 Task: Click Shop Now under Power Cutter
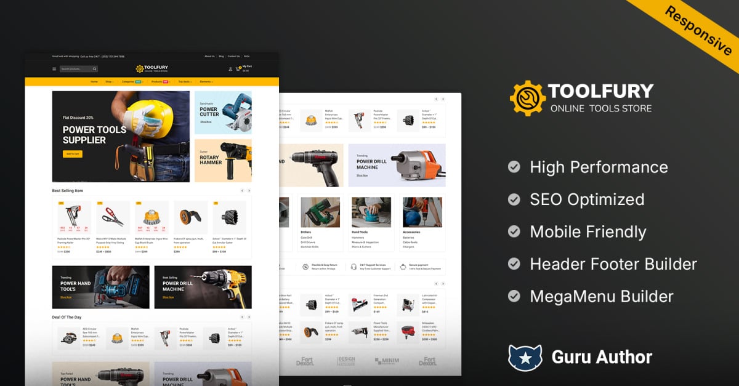point(206,122)
